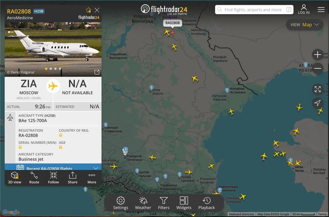Open 3D view of the aircraft
This screenshot has height=217, width=329.
click(15, 178)
